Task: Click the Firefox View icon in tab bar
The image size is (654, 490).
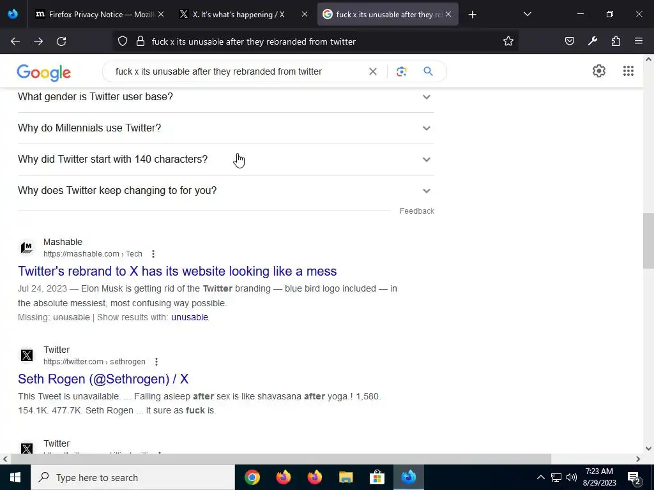Action: [13, 14]
